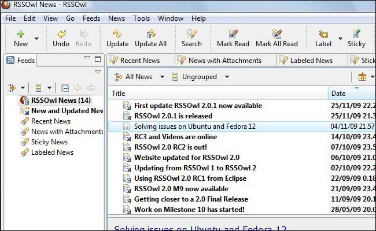Maximize the Feeds panel

[x=98, y=59]
